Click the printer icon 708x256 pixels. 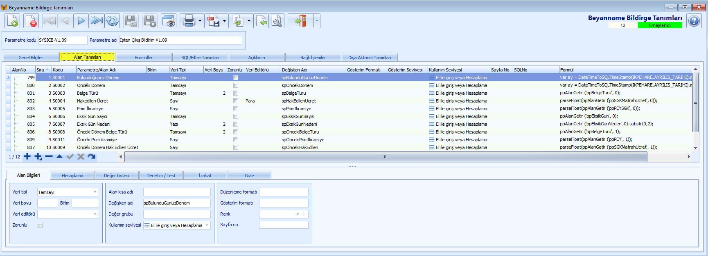coord(189,21)
